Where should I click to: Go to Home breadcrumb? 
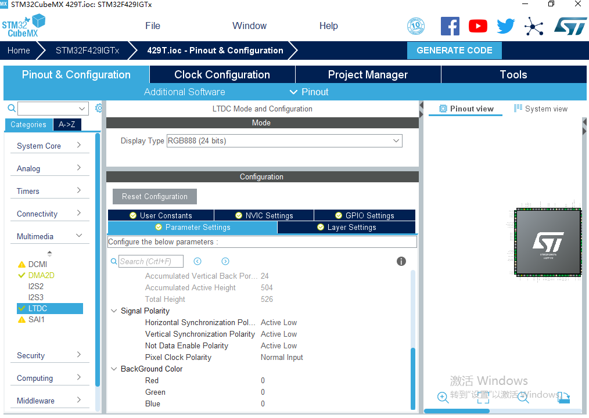pos(19,51)
